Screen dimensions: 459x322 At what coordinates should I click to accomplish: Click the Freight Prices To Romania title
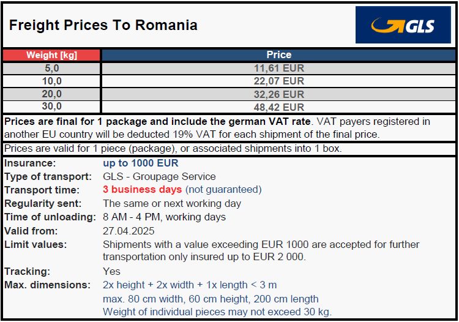click(x=103, y=25)
